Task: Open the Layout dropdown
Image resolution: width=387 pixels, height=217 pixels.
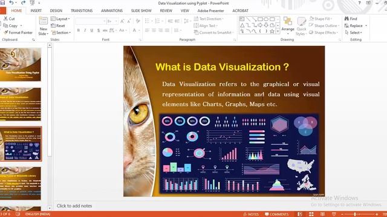Action: click(x=60, y=19)
